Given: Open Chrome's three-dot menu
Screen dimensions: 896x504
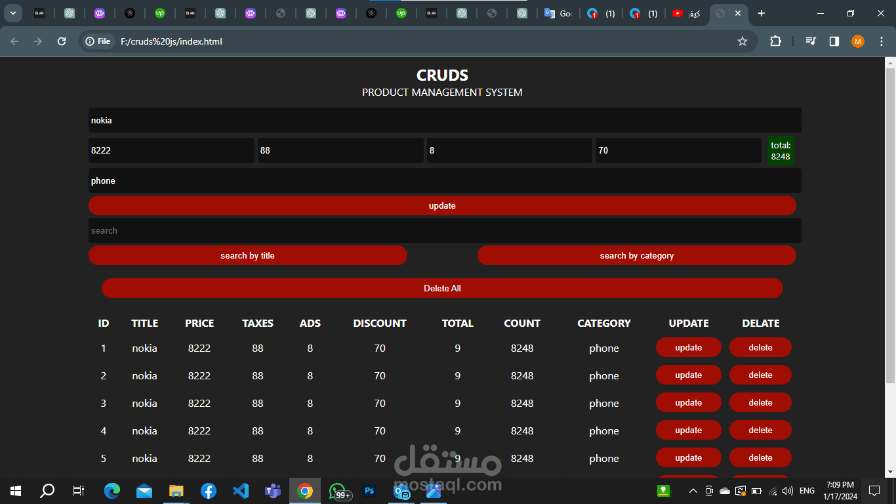Looking at the screenshot, I should point(881,41).
